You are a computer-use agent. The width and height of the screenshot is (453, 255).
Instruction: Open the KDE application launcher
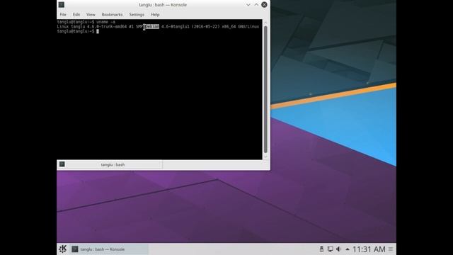[63, 249]
